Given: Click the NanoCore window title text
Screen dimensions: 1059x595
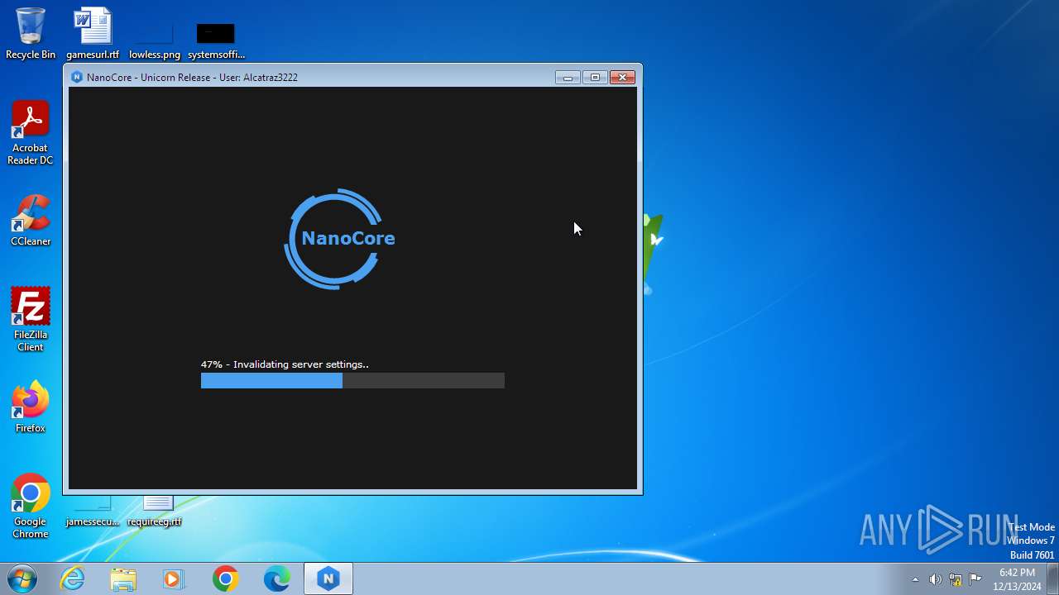Looking at the screenshot, I should tap(192, 78).
